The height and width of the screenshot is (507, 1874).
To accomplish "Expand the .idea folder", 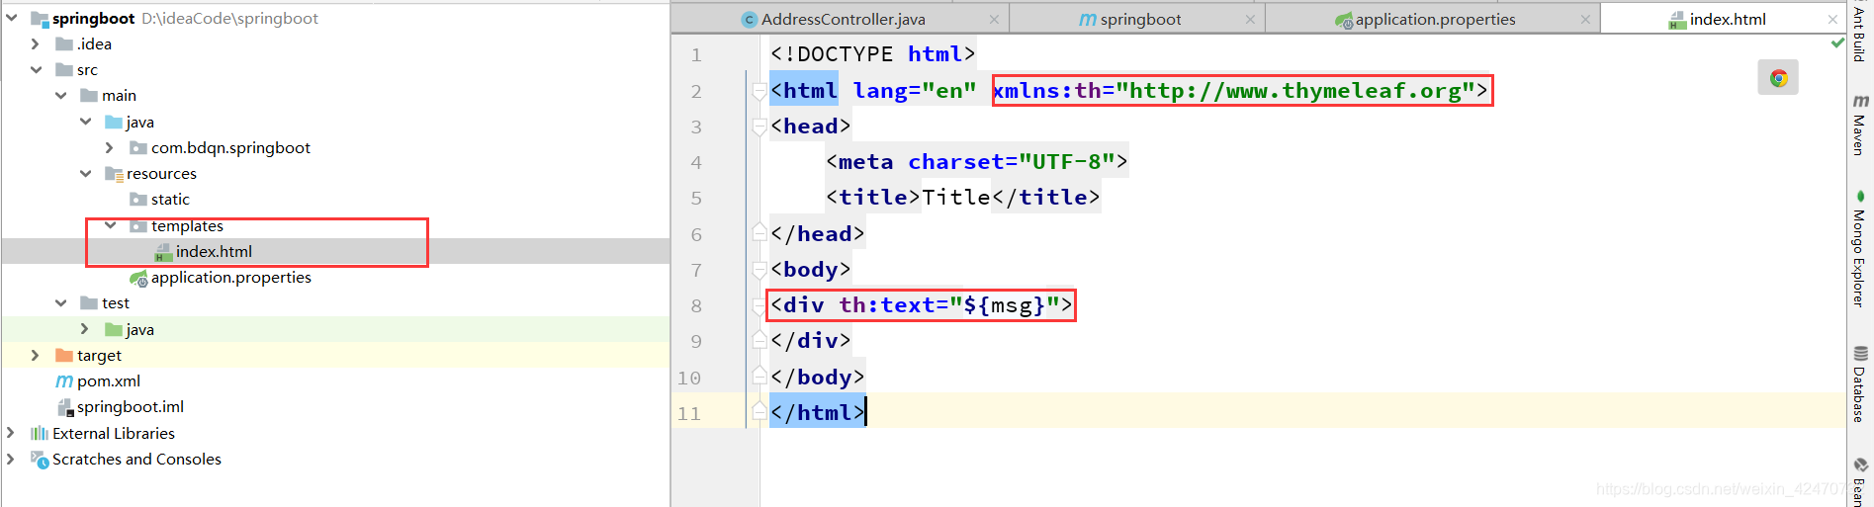I will 36,43.
